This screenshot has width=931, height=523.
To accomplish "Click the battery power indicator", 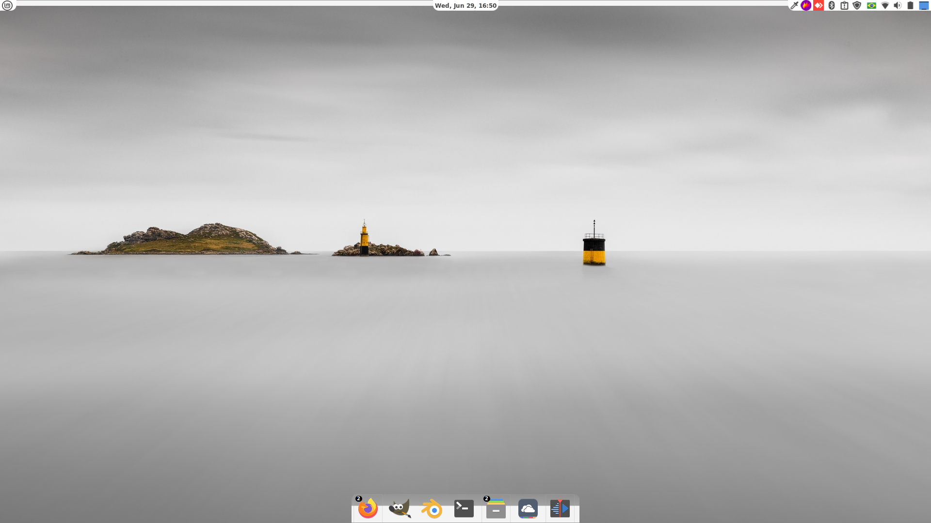I will [x=910, y=5].
